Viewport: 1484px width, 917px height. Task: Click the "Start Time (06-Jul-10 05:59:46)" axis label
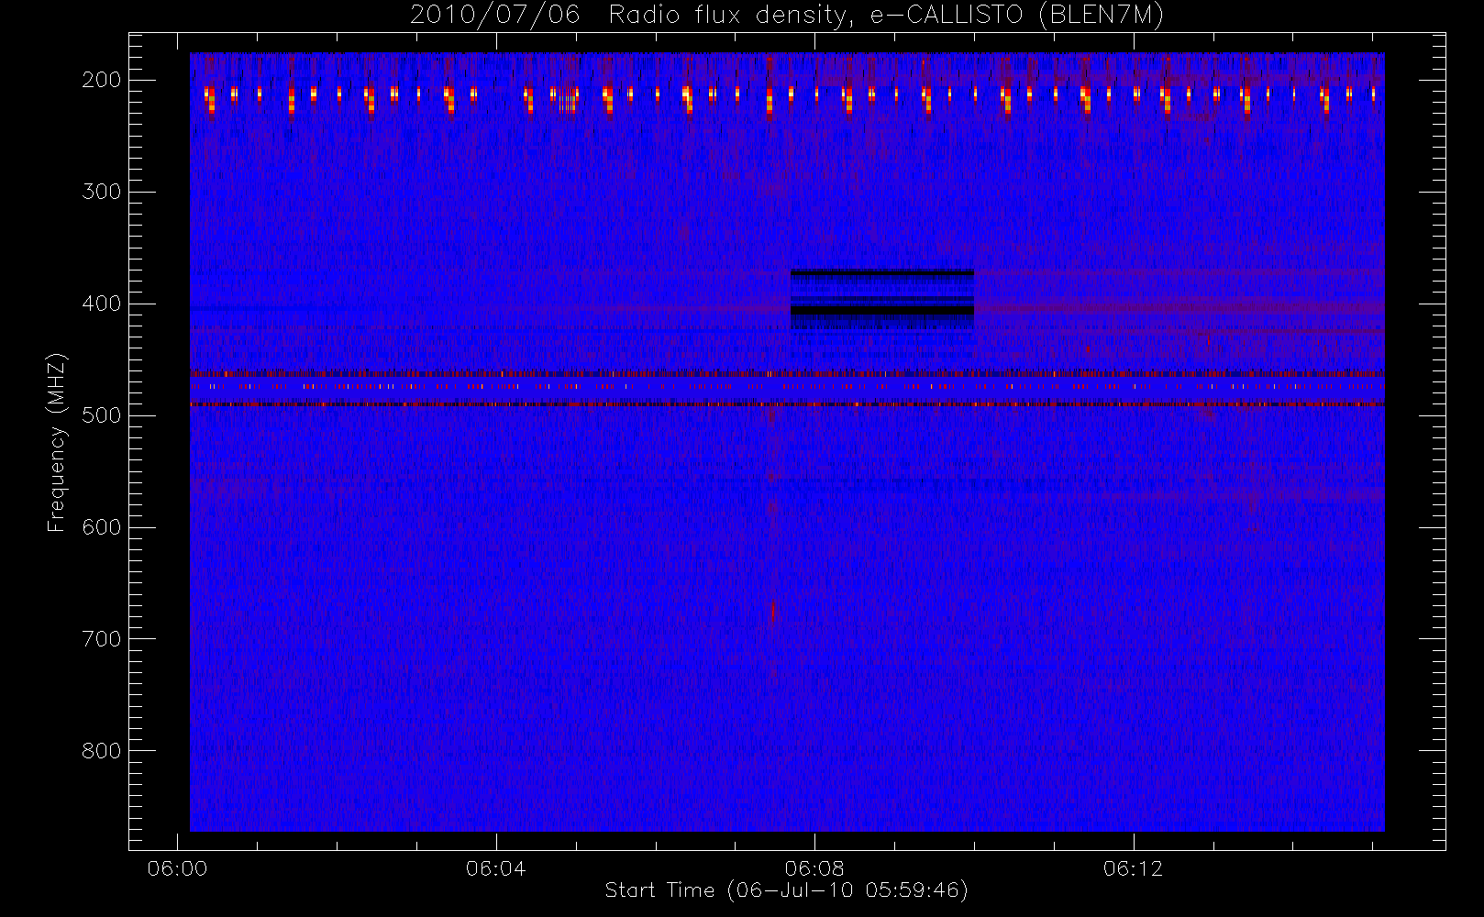786,890
